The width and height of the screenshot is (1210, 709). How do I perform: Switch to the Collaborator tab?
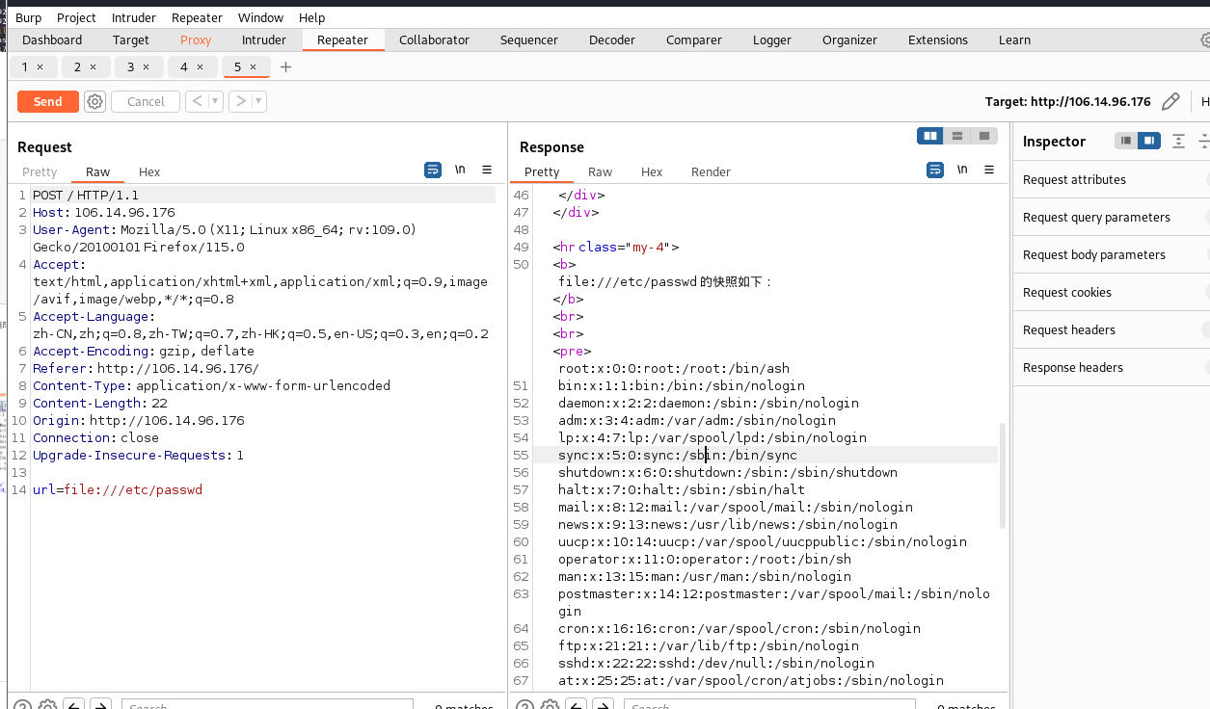pos(434,39)
